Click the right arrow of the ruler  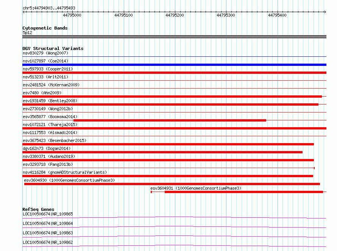pos(325,12)
